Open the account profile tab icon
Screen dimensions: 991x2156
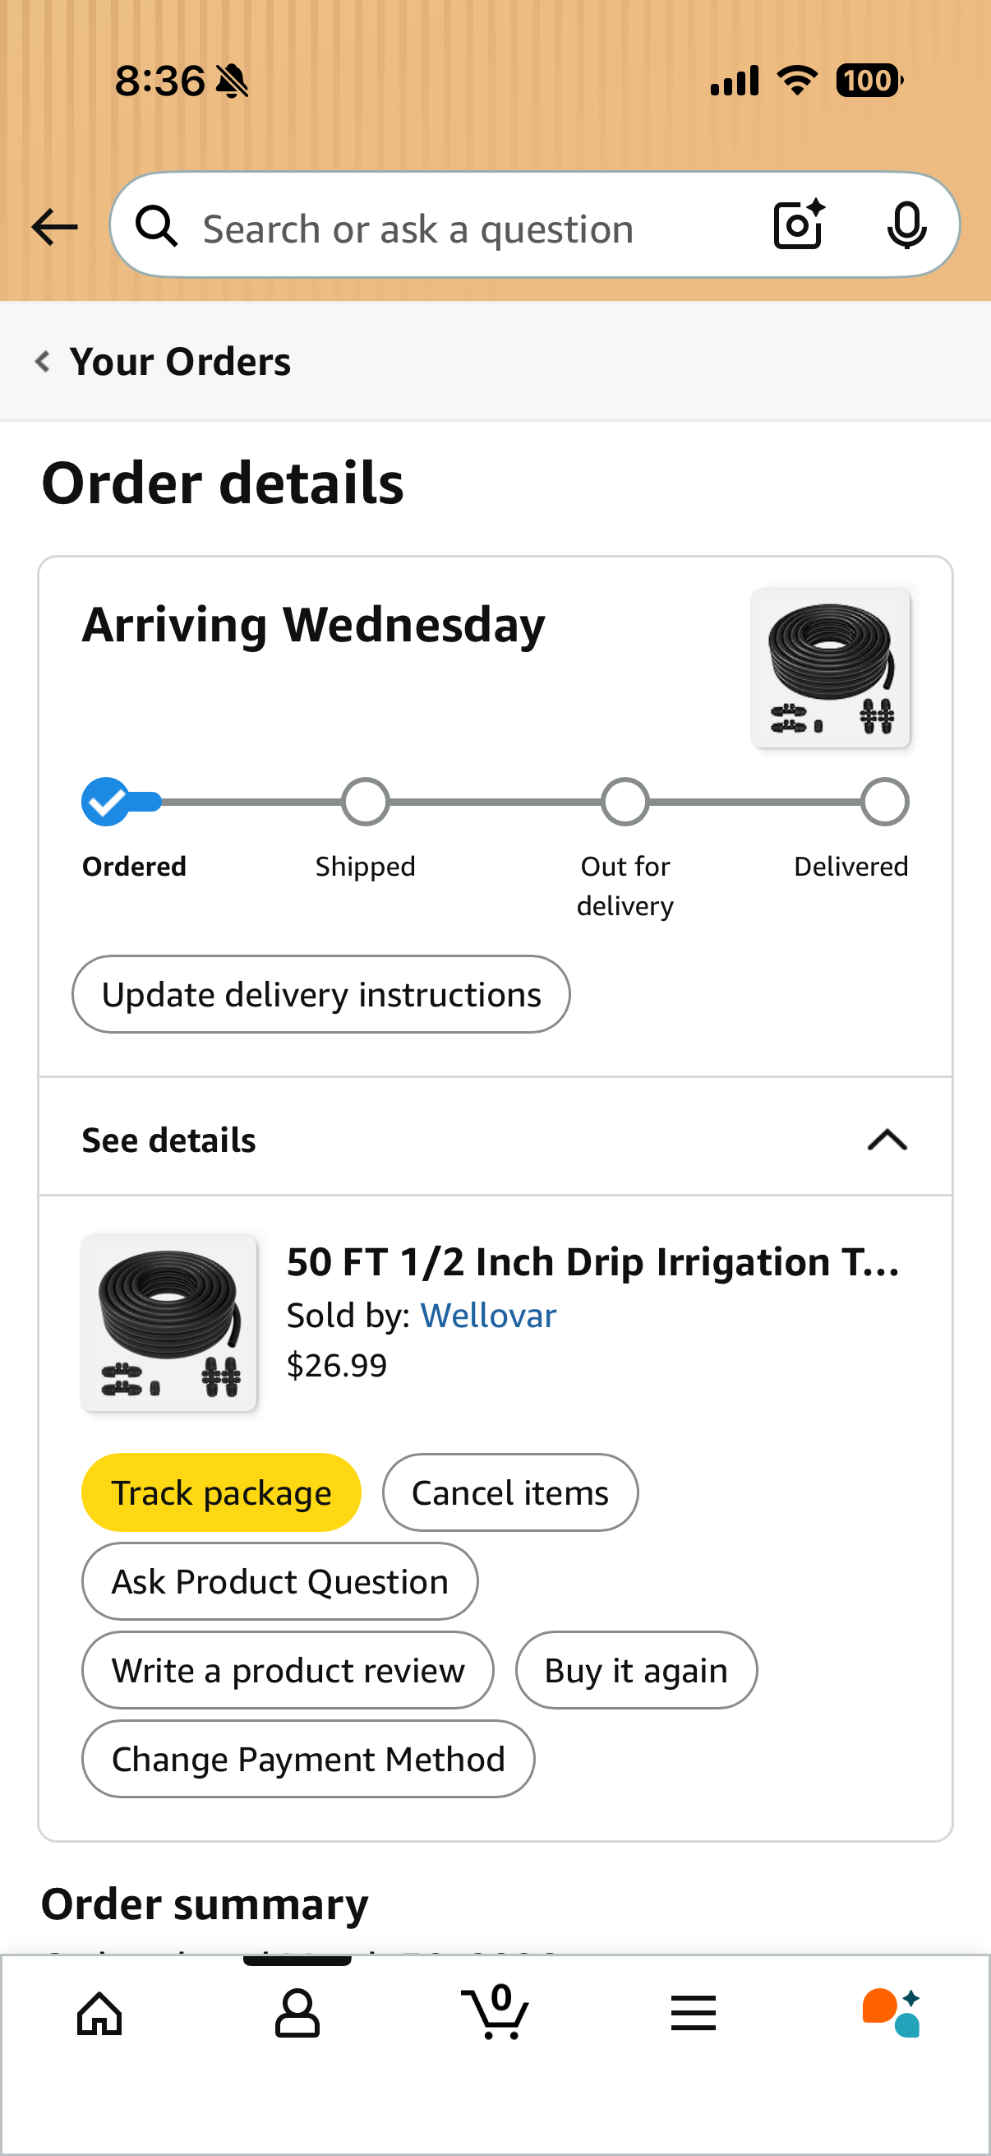coord(297,2013)
